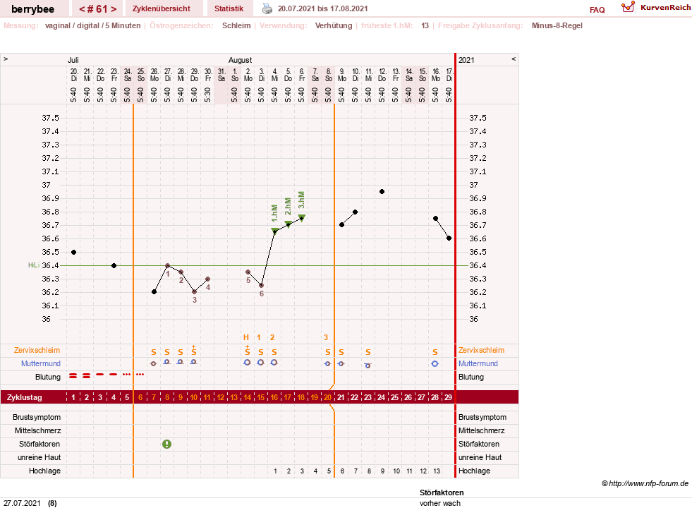Select the 3.hM green triangle marker
This screenshot has width=692, height=520.
302,217
